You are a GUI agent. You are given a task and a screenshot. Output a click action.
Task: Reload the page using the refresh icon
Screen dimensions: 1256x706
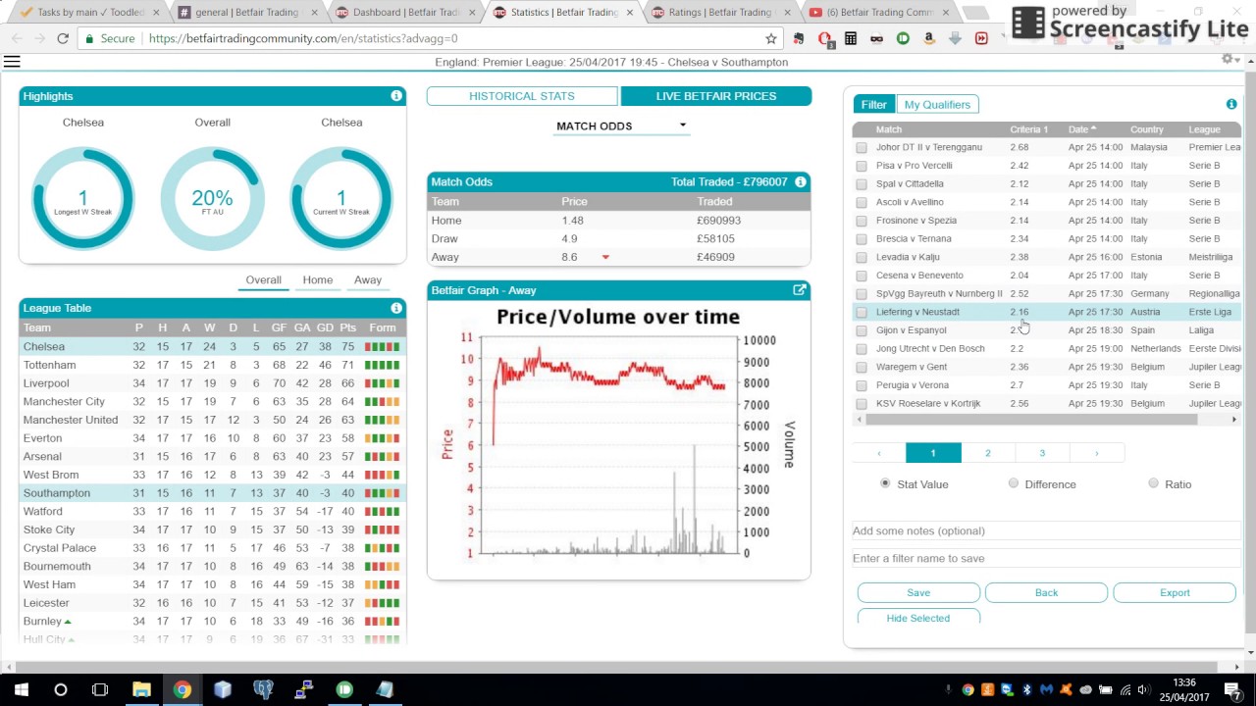(x=63, y=38)
